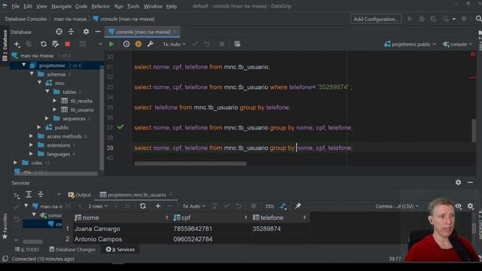The height and width of the screenshot is (271, 482).
Task: Open the File menu
Action: pyautogui.click(x=15, y=6)
